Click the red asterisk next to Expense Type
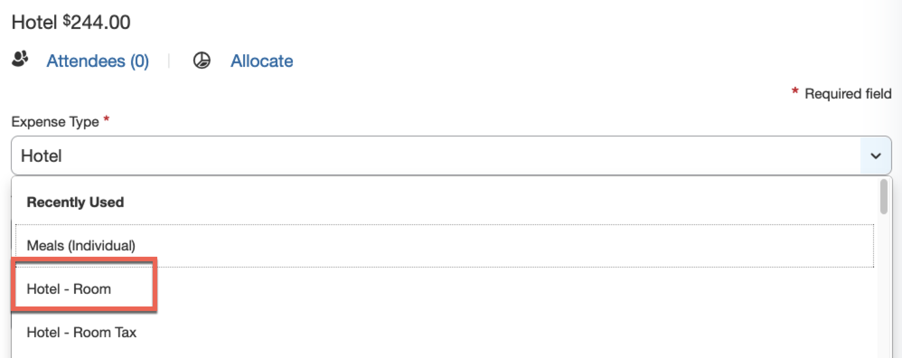This screenshot has width=902, height=358. click(107, 119)
